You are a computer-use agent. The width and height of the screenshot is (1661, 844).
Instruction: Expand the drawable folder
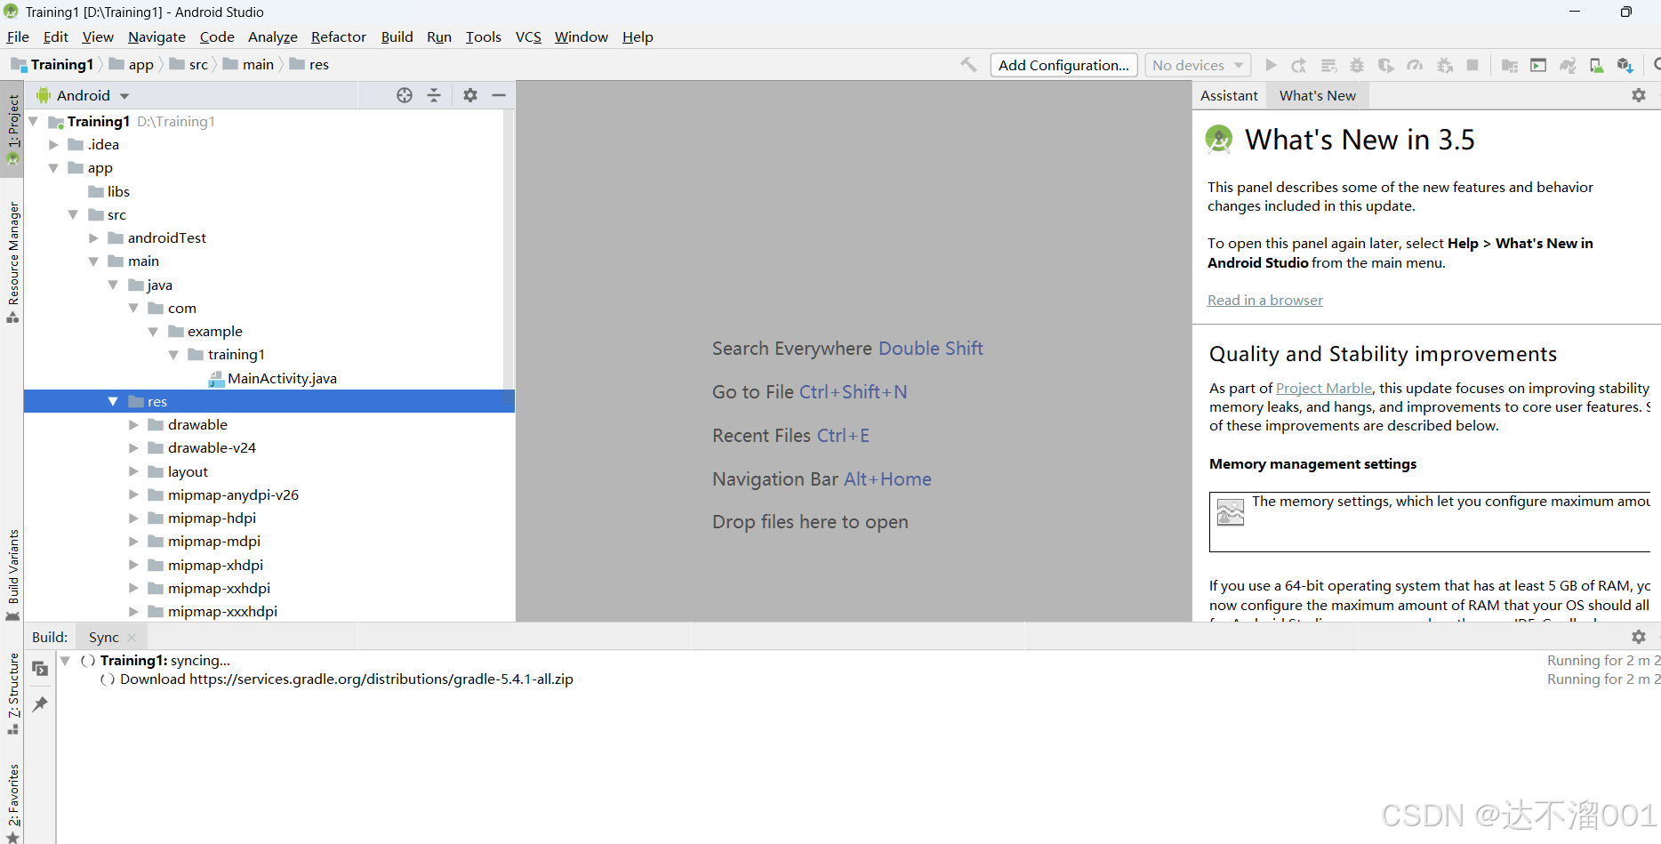(133, 424)
